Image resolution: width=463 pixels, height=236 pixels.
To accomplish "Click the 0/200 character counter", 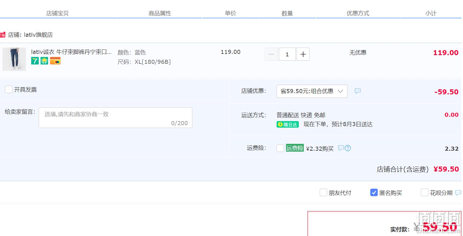I will [x=180, y=123].
